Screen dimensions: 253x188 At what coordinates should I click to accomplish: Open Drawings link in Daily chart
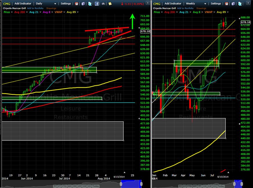pyautogui.click(x=51, y=8)
